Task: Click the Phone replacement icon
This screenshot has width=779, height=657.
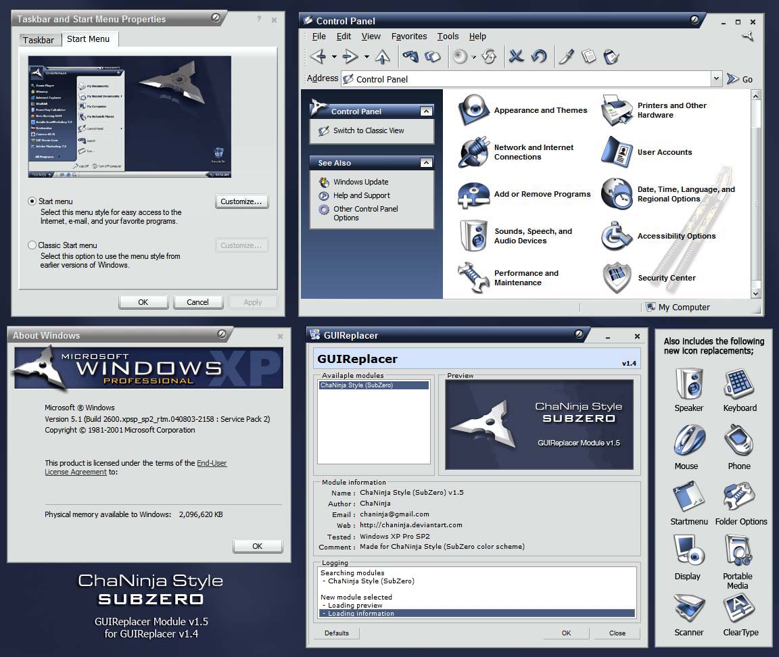Action: [738, 441]
